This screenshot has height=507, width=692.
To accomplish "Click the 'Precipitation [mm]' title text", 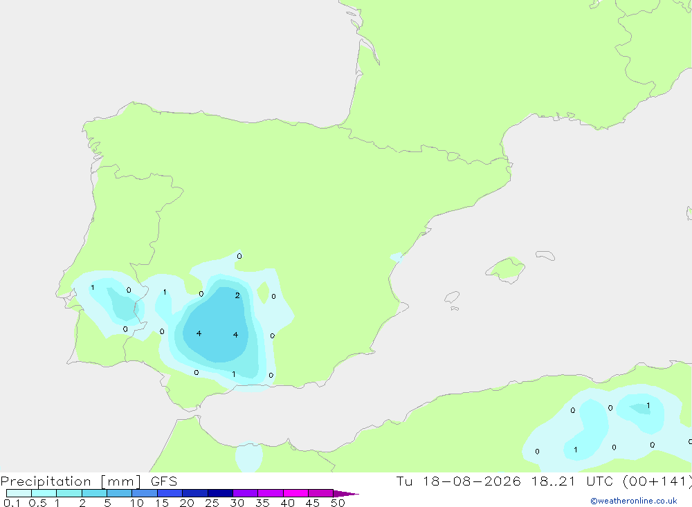I will (71, 481).
